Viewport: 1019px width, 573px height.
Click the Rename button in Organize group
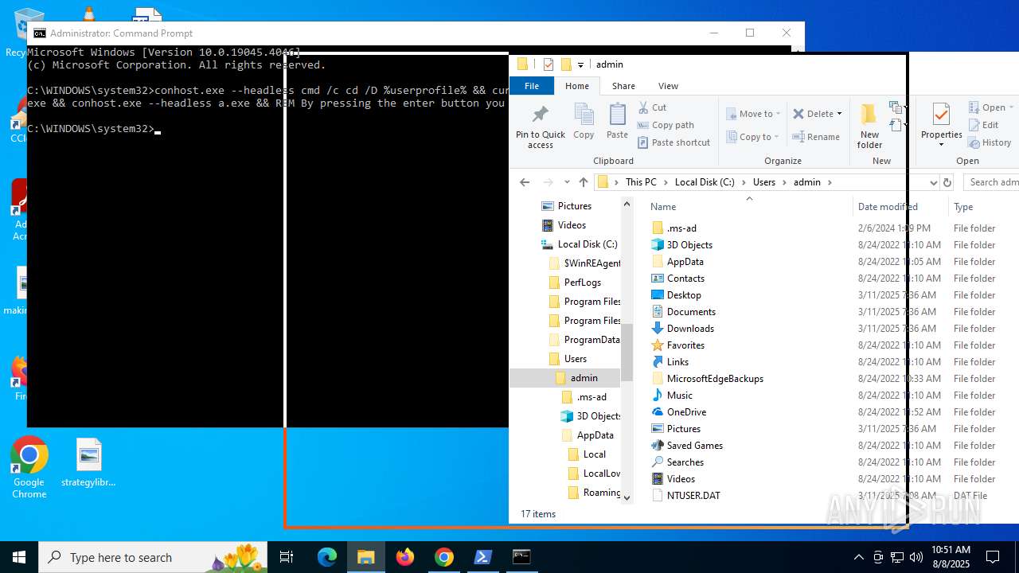[815, 137]
